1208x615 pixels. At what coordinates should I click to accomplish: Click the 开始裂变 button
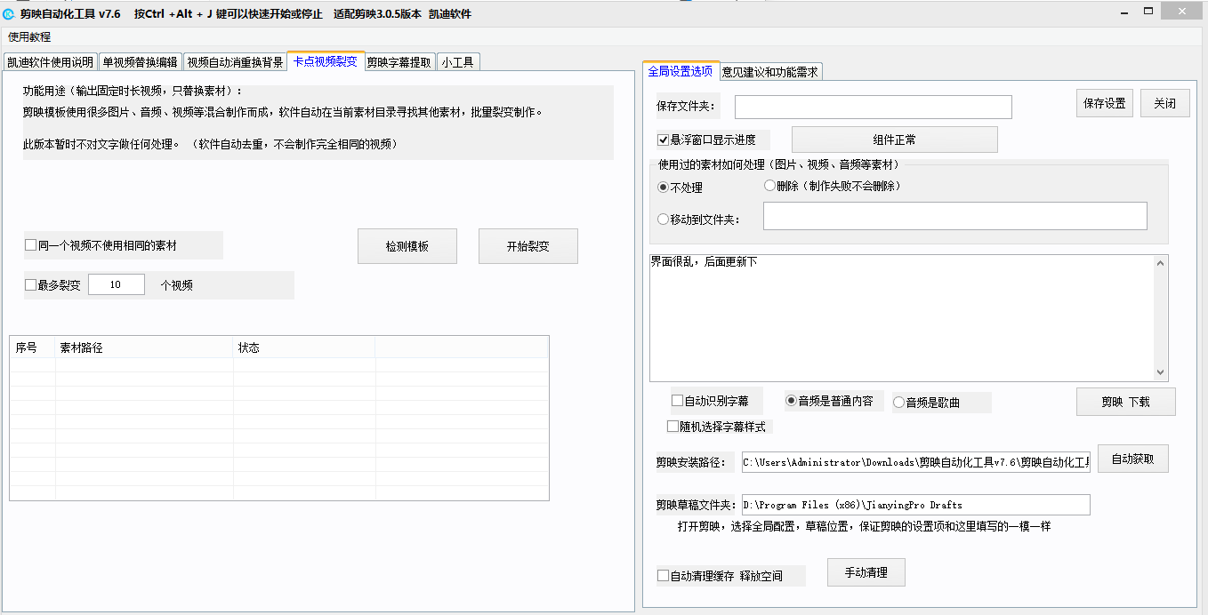(x=527, y=246)
